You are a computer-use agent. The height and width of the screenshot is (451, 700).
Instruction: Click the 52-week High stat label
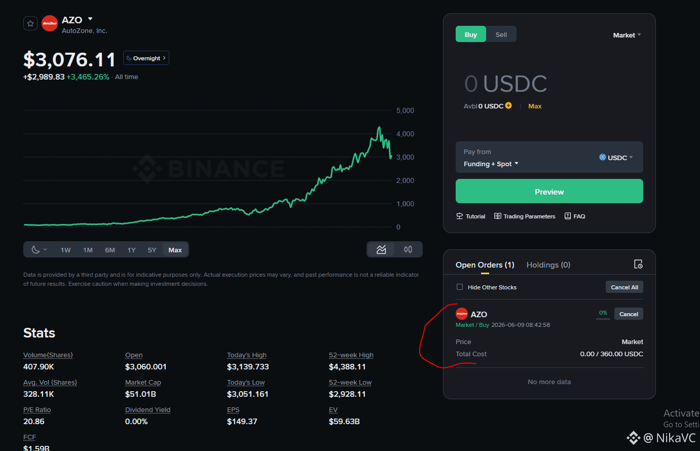(x=351, y=355)
